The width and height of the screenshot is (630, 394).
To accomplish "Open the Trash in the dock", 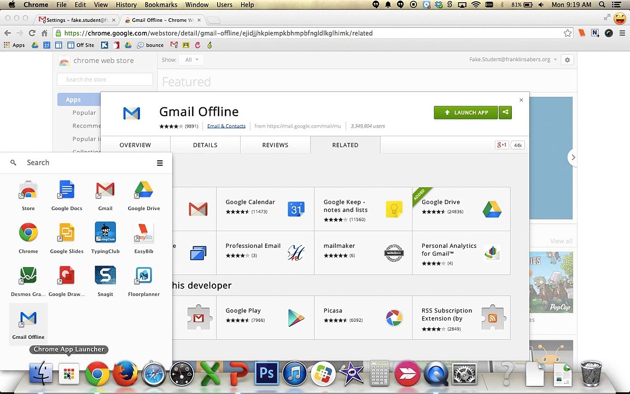I will pos(591,374).
